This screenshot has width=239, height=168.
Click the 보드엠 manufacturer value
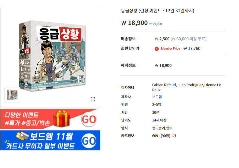click(x=157, y=97)
